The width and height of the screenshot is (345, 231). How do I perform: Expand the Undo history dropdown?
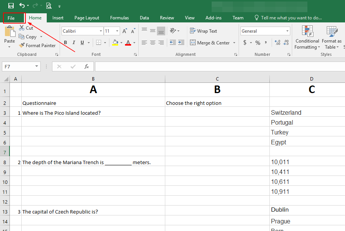[x=28, y=5]
